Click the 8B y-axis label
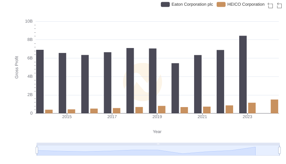 [30, 39]
